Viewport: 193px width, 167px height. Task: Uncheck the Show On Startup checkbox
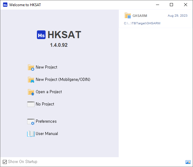(5, 162)
